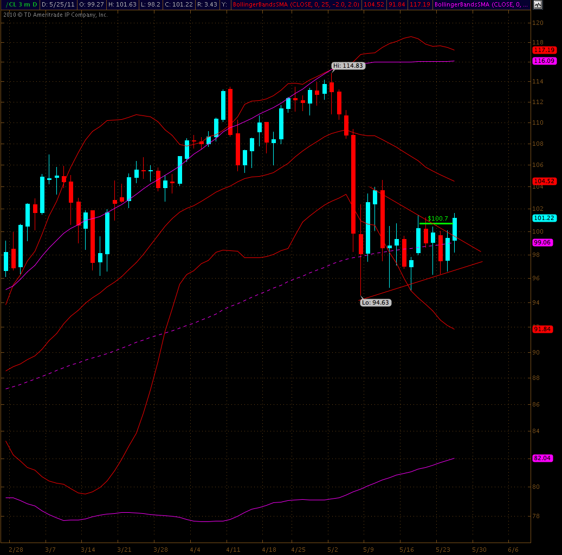Click the red 104.52 band value tag
Screen dimensions: 562x555
[542, 181]
